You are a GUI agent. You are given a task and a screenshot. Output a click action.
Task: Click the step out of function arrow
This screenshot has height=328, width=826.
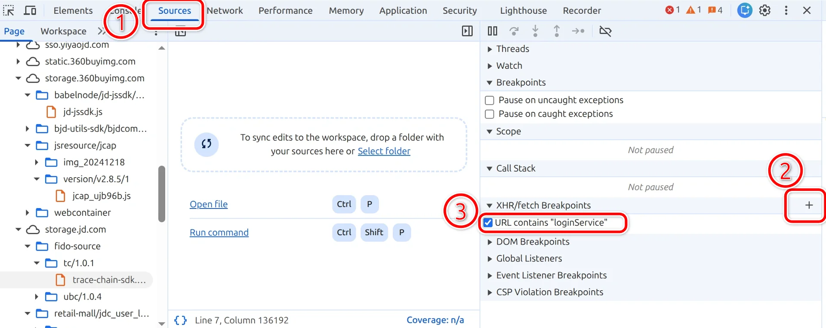coord(557,31)
